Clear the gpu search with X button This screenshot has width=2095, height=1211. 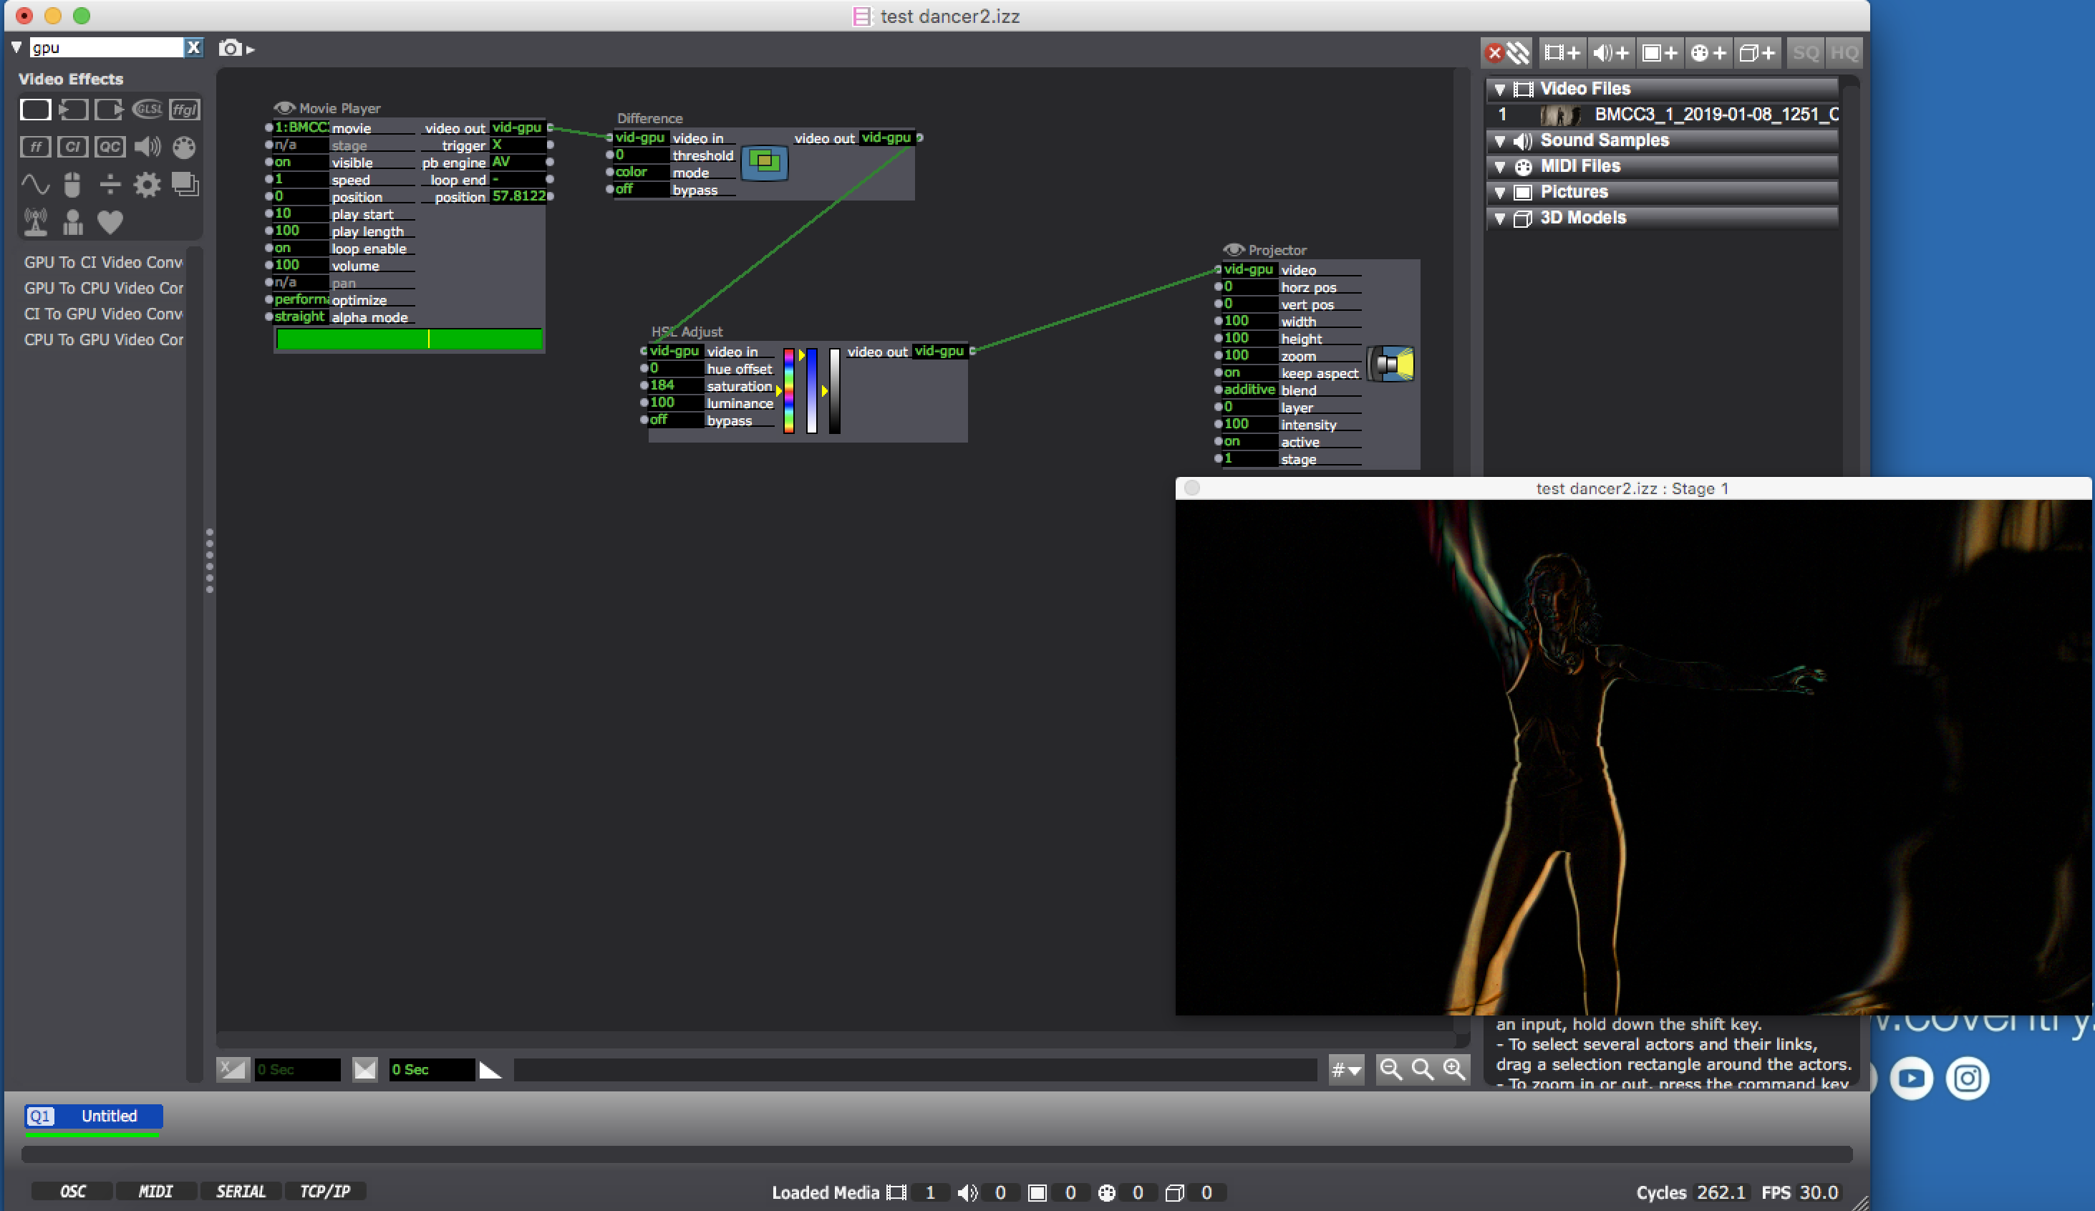click(194, 47)
